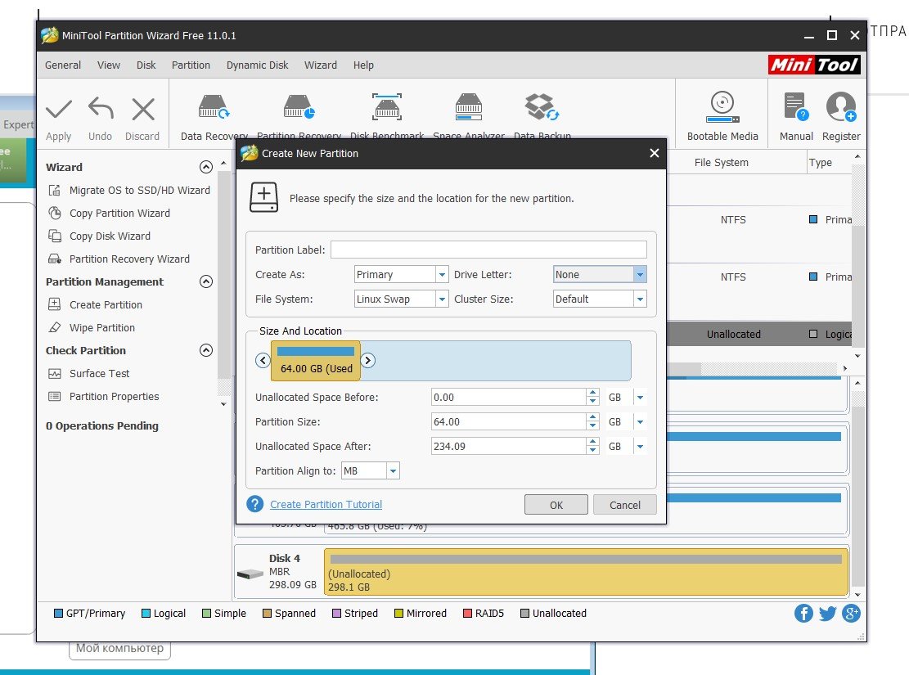Open unit dropdown for Unallocated Space Before
909x675 pixels.
click(x=640, y=398)
